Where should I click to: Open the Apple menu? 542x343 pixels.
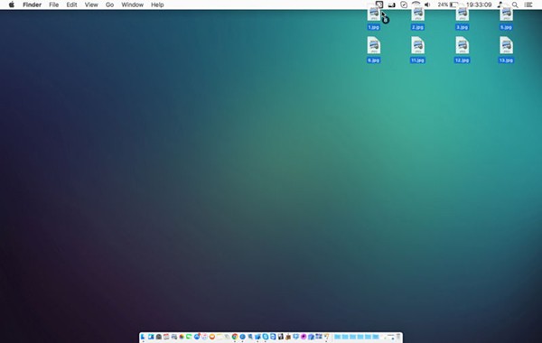tap(12, 5)
